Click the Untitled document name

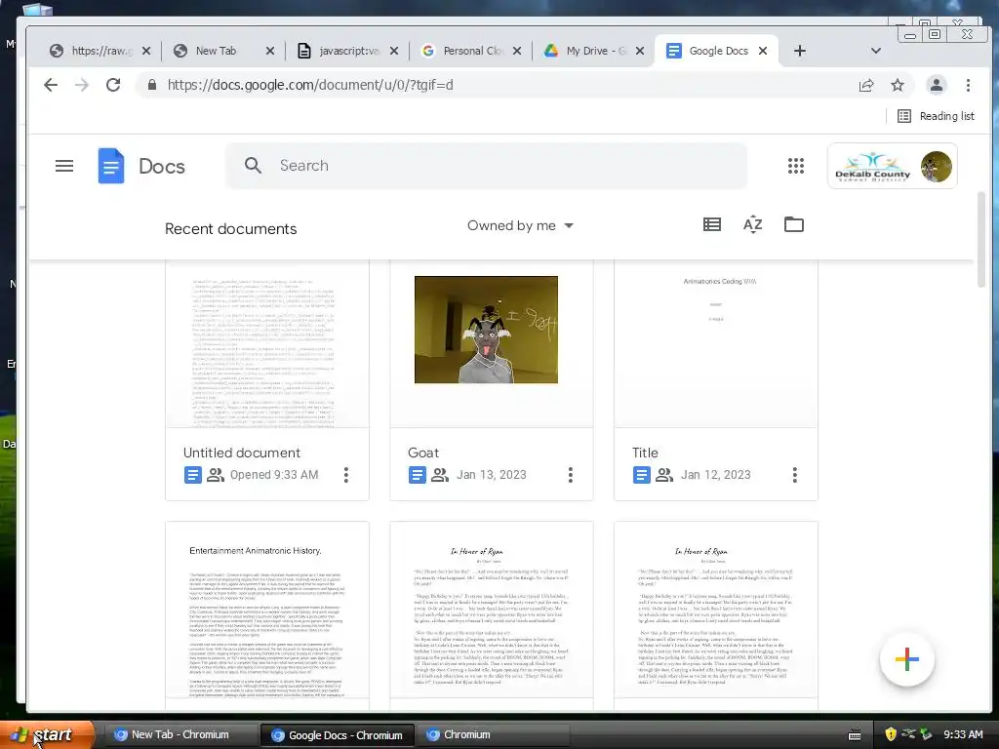pos(242,453)
